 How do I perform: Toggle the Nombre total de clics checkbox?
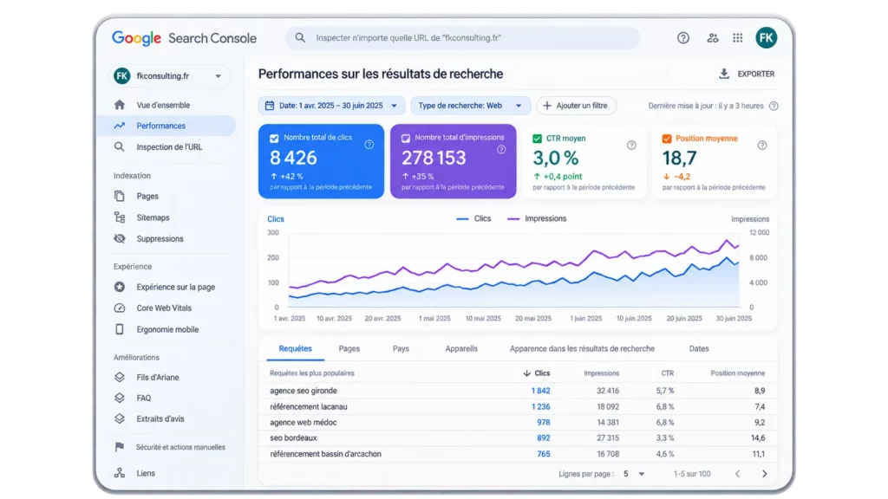click(274, 138)
